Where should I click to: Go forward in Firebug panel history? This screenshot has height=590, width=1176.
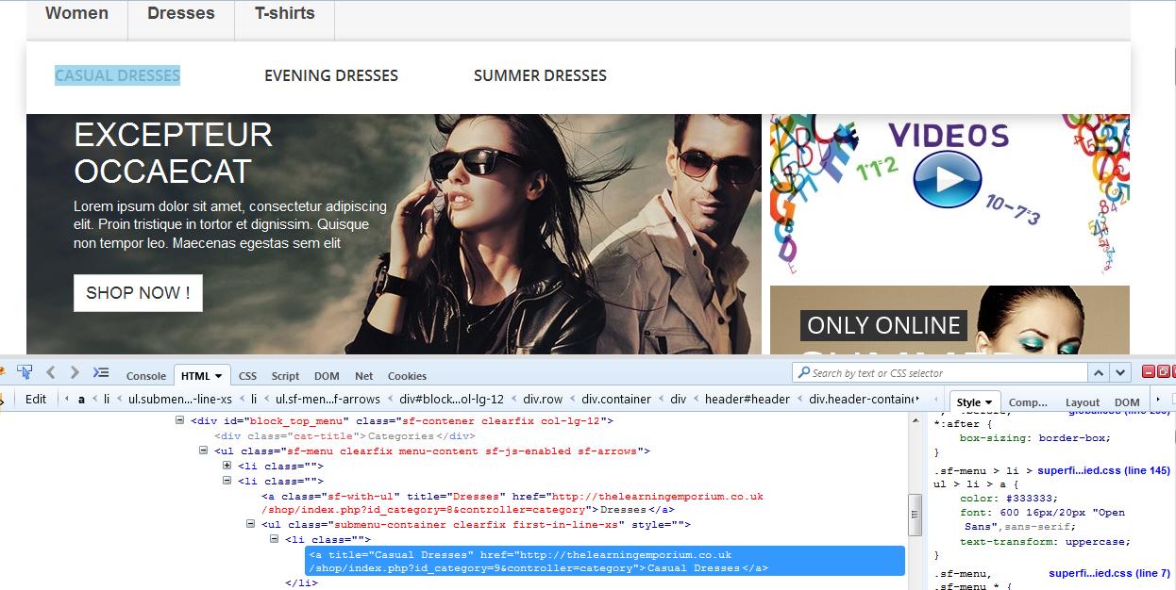tap(75, 372)
